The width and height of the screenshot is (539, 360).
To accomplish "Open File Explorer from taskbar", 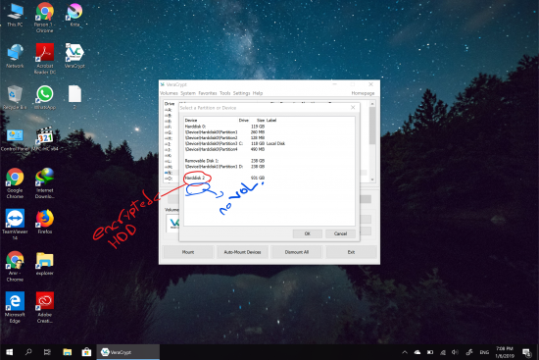I will coord(67,352).
